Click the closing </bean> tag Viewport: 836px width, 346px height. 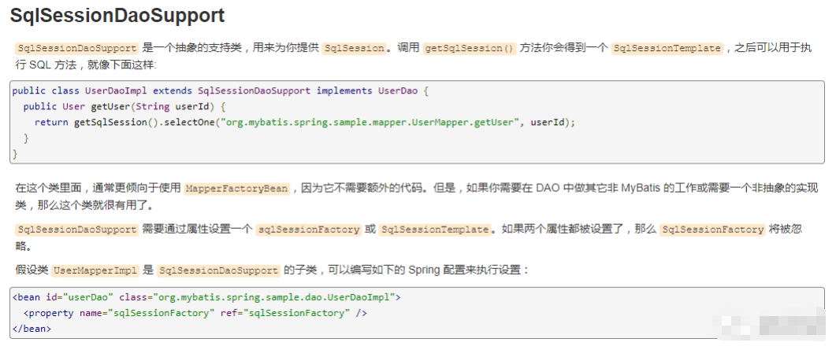[x=32, y=329]
